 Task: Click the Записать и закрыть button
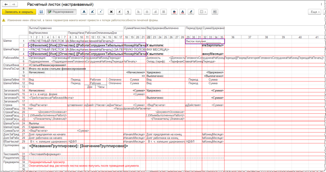coord(19,12)
